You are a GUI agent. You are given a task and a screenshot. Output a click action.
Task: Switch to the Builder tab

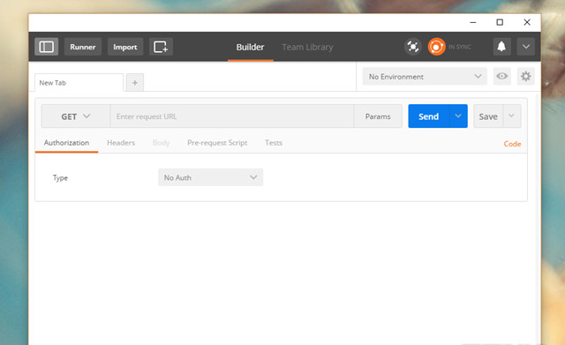250,47
